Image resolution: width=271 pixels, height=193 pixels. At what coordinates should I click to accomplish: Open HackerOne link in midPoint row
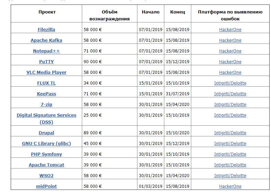tap(230, 186)
